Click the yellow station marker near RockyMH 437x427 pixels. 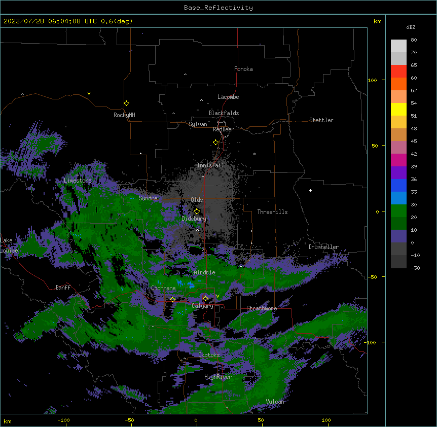coord(126,103)
